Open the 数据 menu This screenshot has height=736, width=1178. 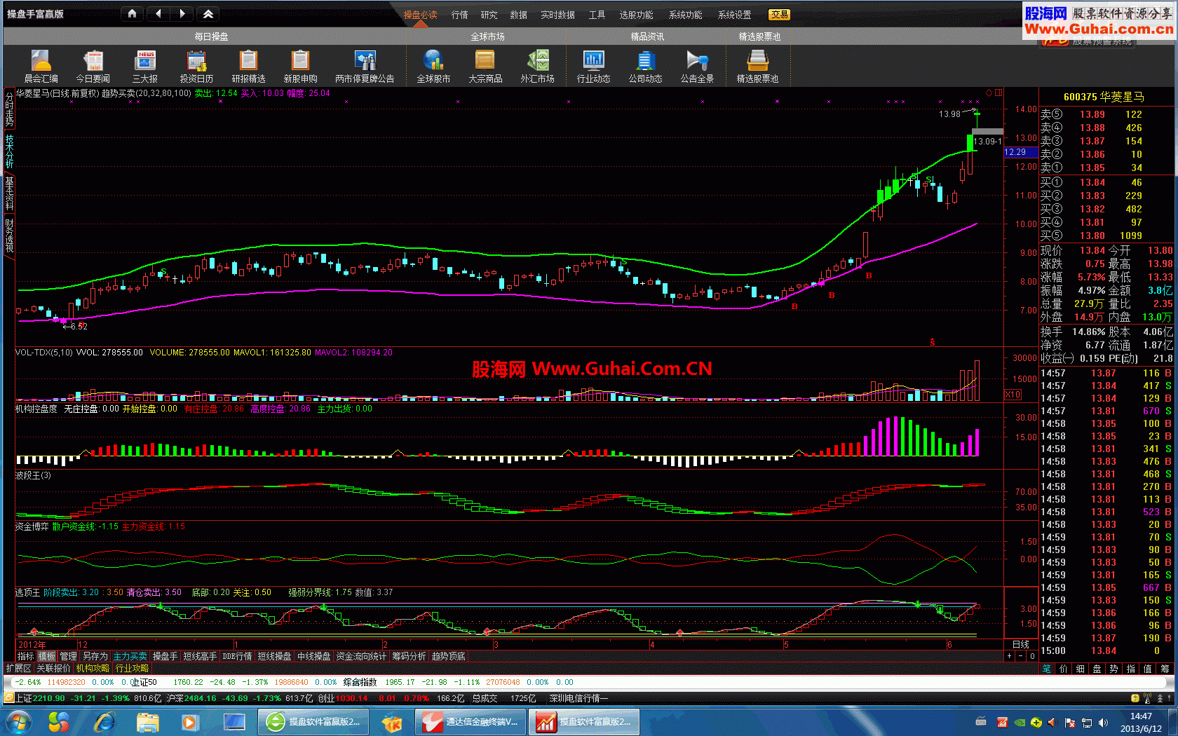[x=518, y=15]
